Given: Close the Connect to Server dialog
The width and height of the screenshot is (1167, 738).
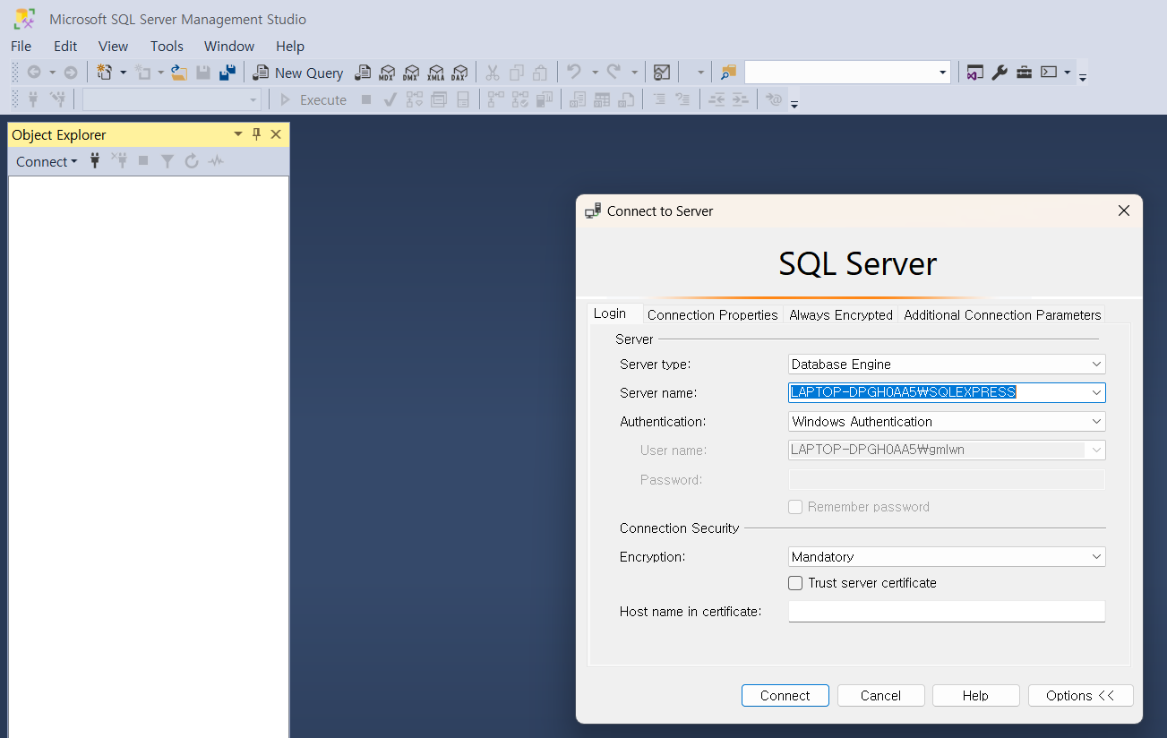Looking at the screenshot, I should click(1124, 211).
